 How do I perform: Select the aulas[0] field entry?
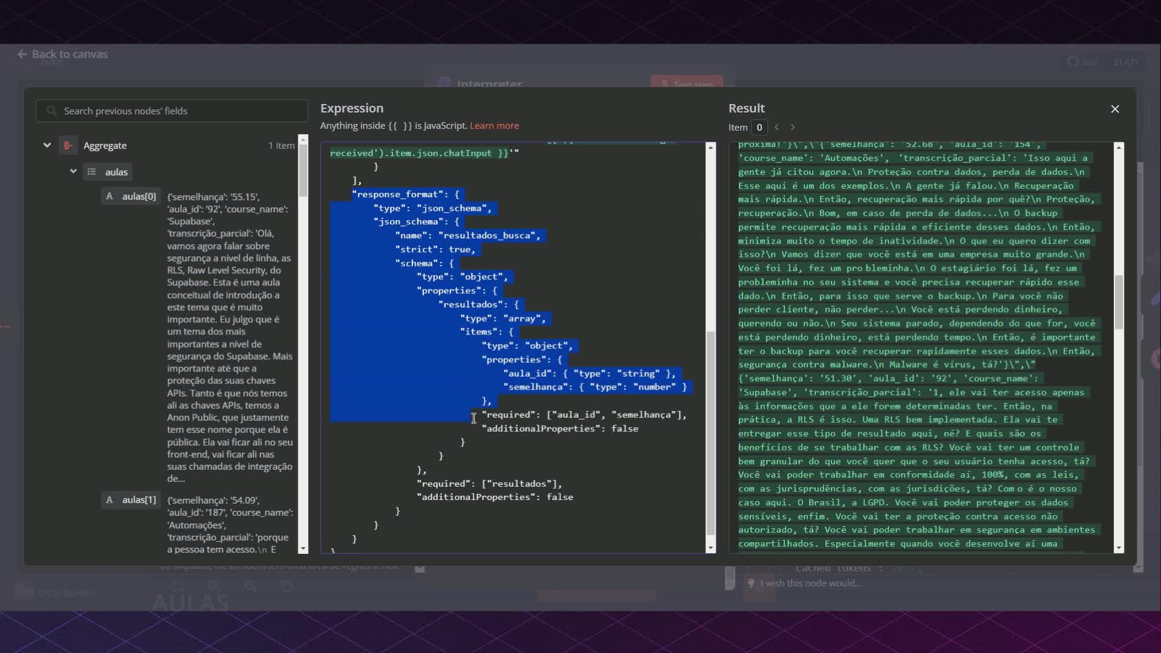pos(139,197)
